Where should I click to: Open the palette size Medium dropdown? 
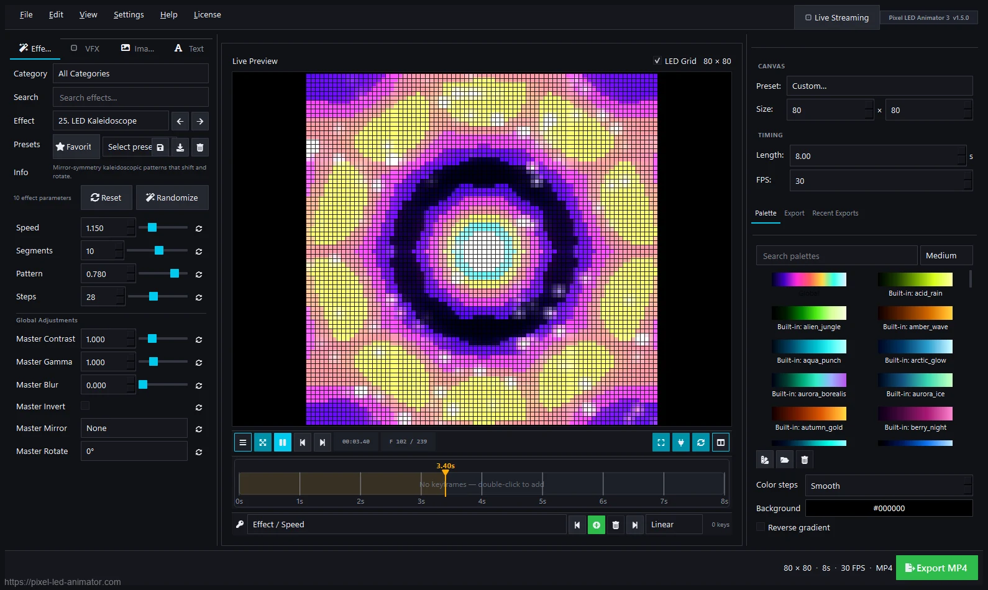[946, 255]
